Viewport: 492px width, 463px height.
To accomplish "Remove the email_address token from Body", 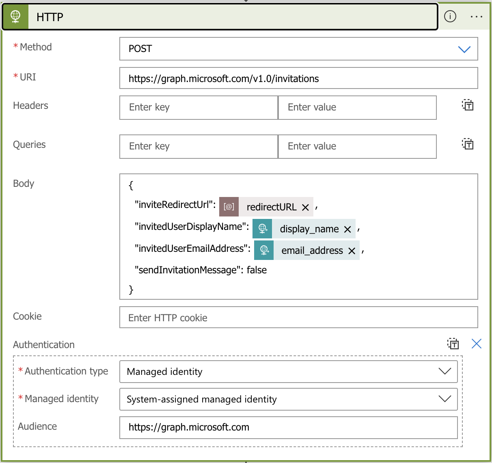I will coord(352,251).
